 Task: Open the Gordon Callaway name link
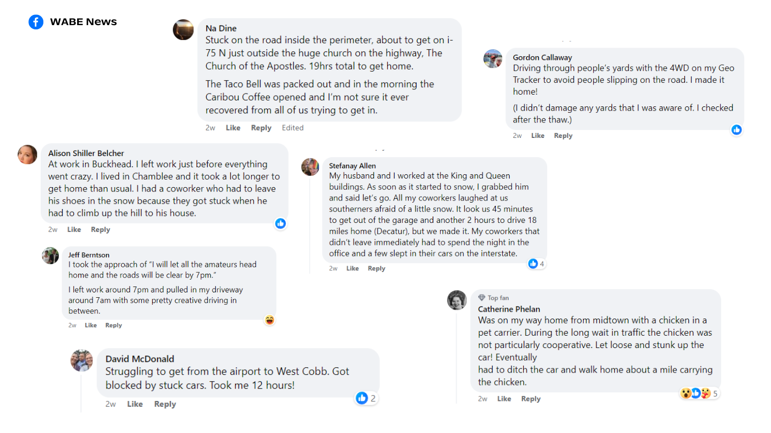point(542,57)
